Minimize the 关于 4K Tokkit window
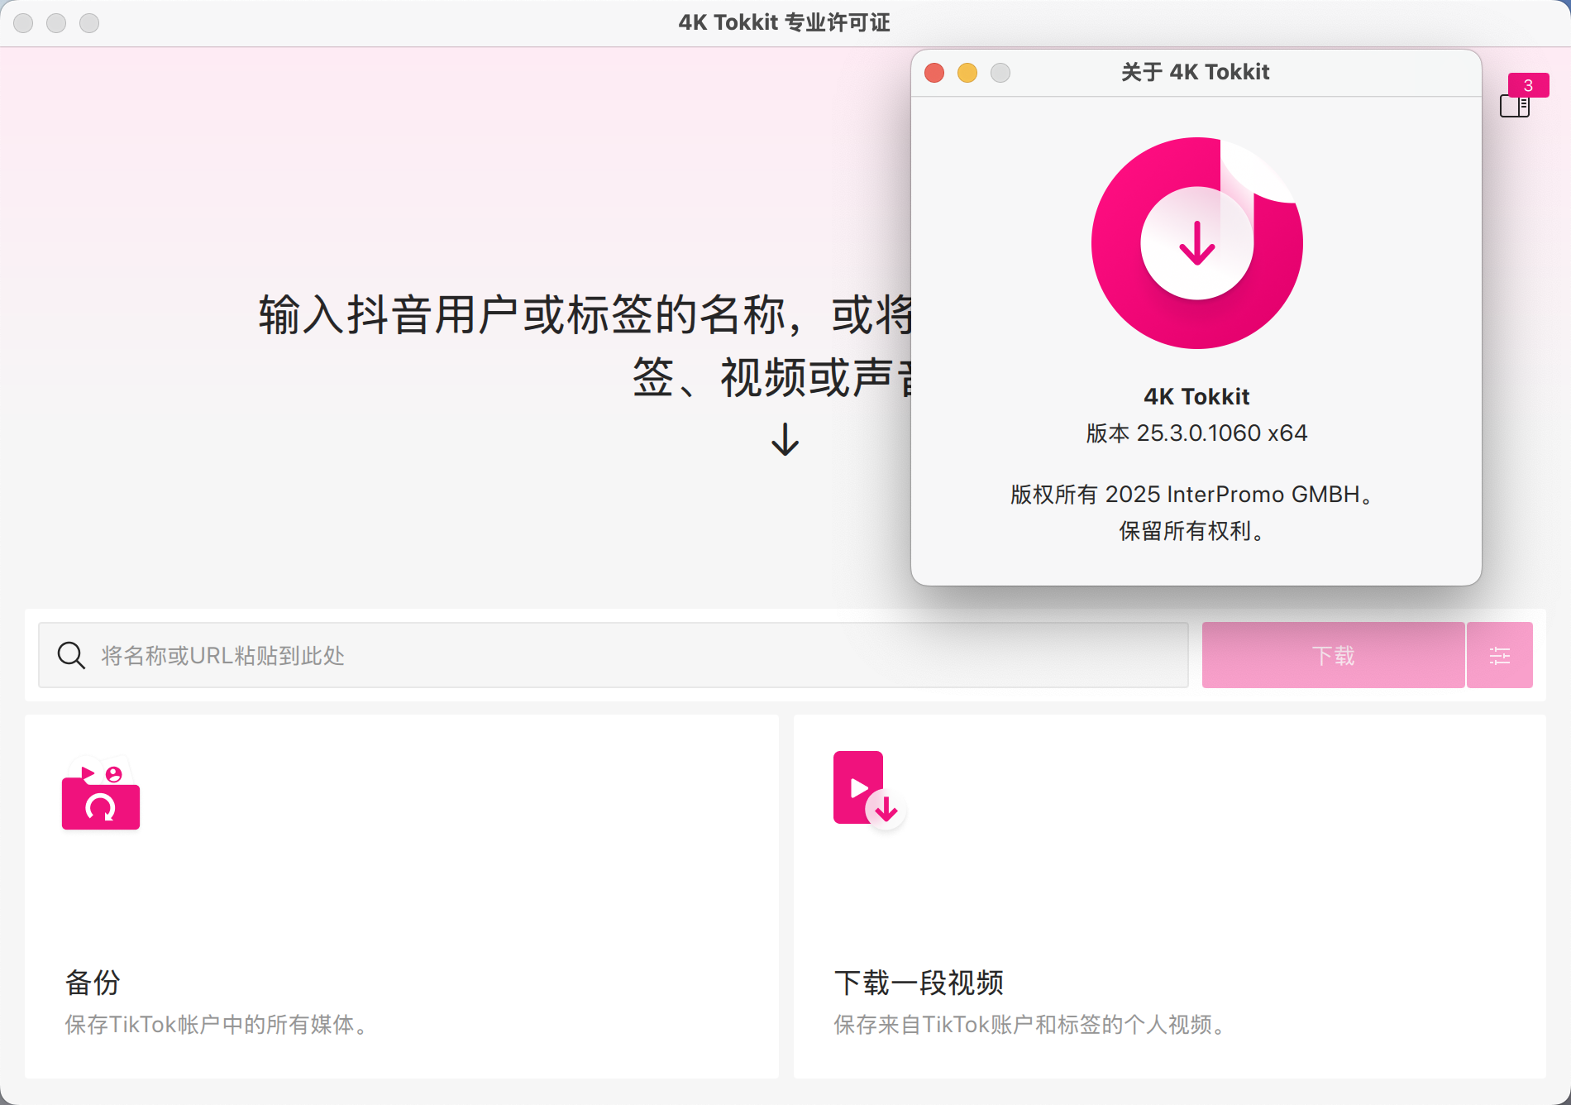The width and height of the screenshot is (1571, 1105). tap(967, 73)
